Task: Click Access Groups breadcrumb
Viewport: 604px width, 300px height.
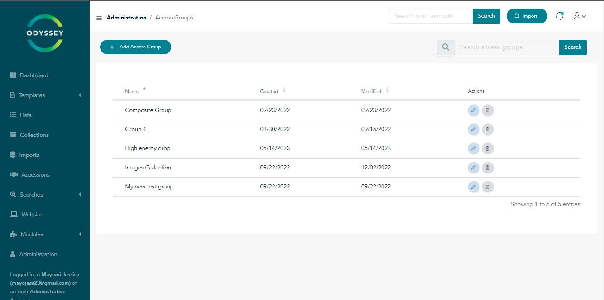Action: 174,18
